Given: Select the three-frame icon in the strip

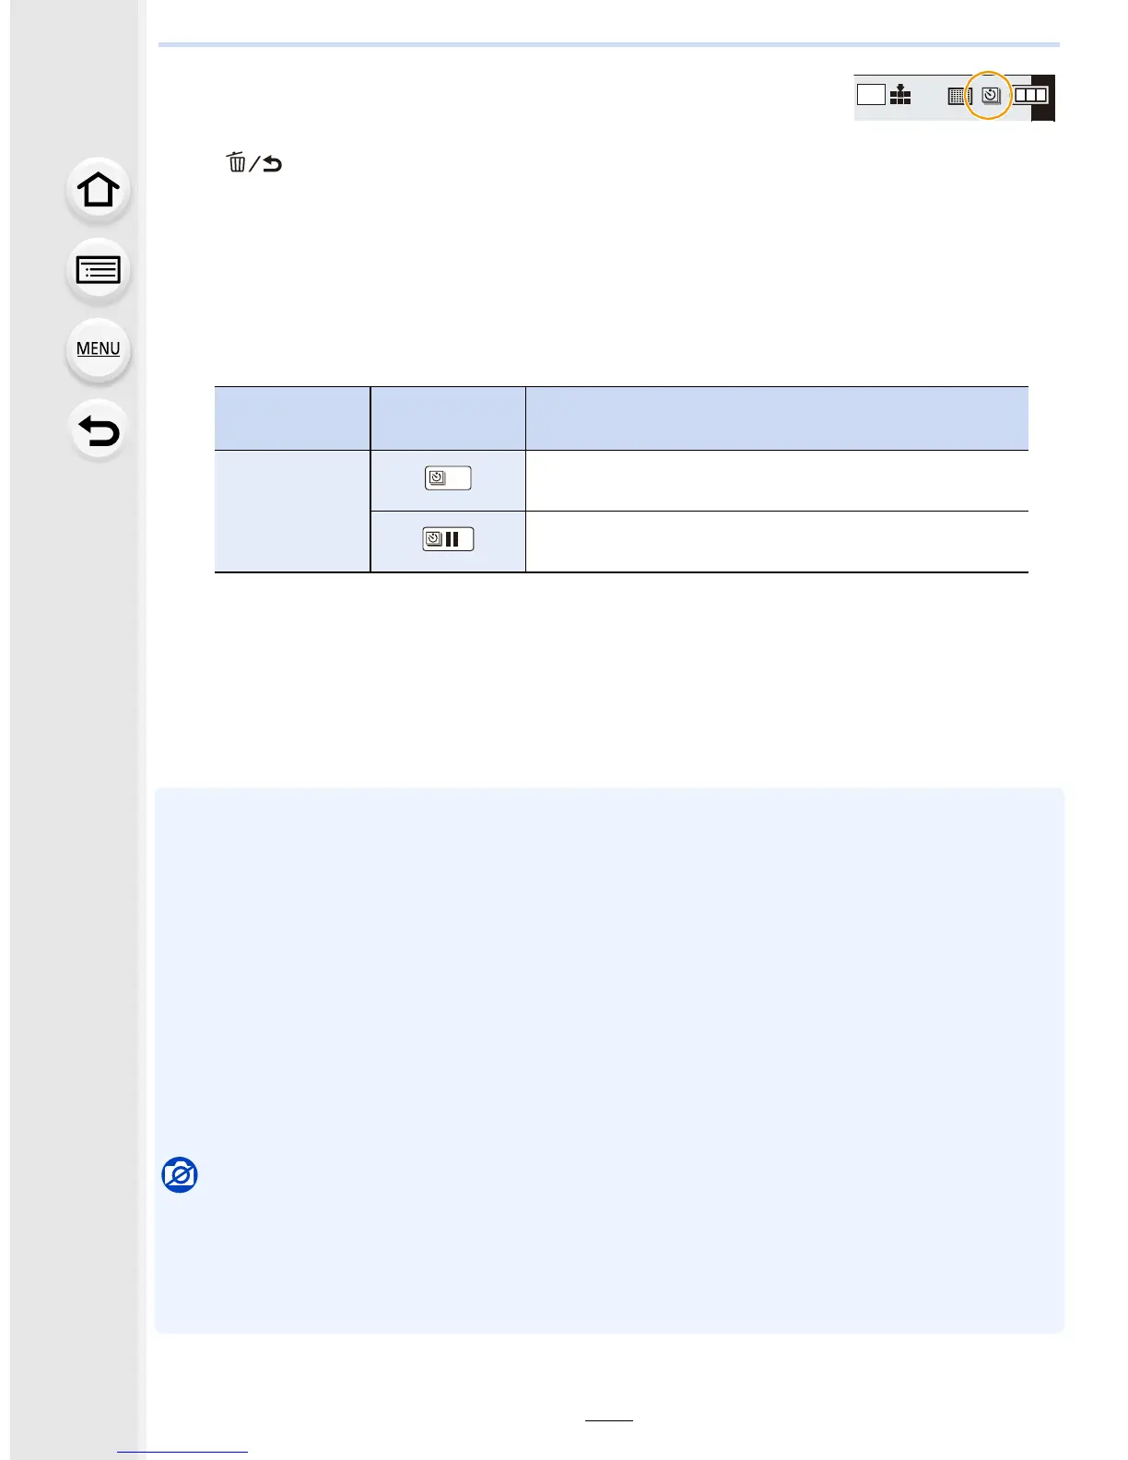Looking at the screenshot, I should tap(1031, 94).
